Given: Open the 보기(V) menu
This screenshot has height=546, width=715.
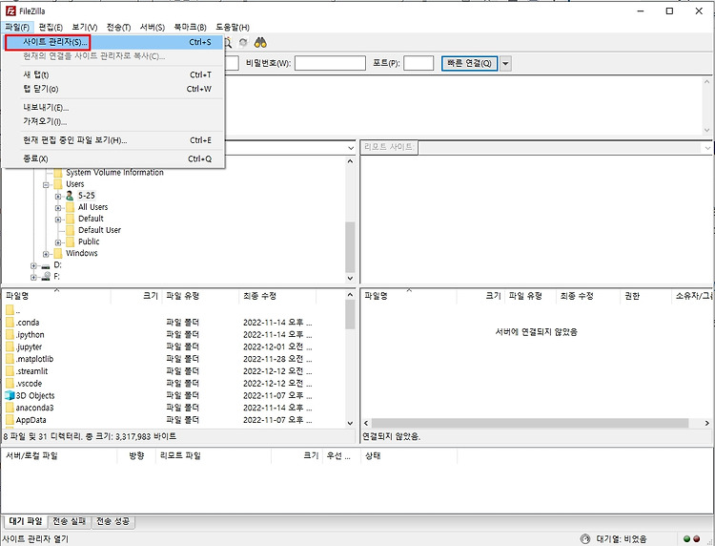Looking at the screenshot, I should [84, 28].
